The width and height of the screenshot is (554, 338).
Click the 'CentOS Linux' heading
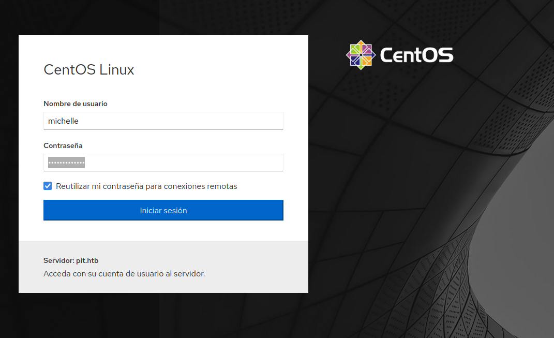point(88,69)
